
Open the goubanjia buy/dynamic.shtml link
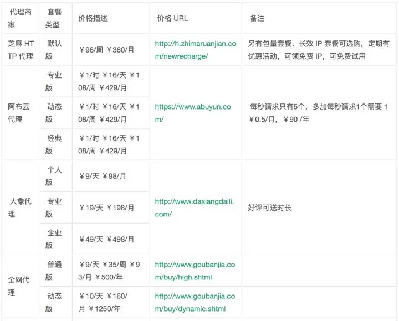[x=195, y=302]
